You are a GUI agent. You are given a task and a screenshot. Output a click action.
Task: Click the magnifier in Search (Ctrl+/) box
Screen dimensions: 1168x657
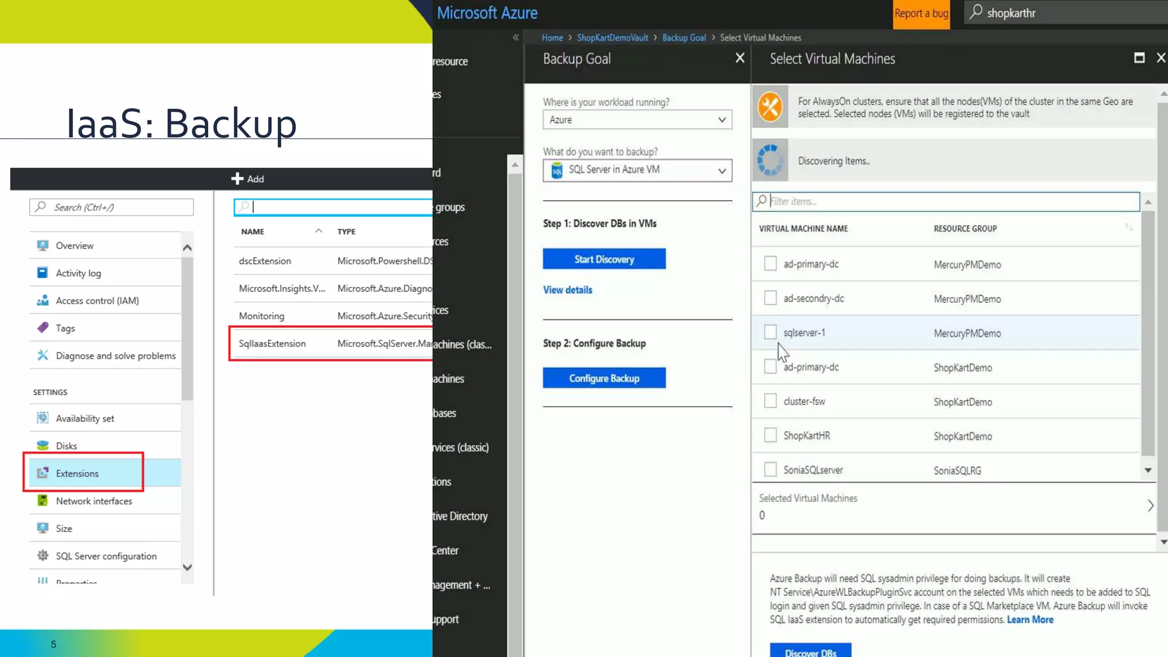point(40,206)
